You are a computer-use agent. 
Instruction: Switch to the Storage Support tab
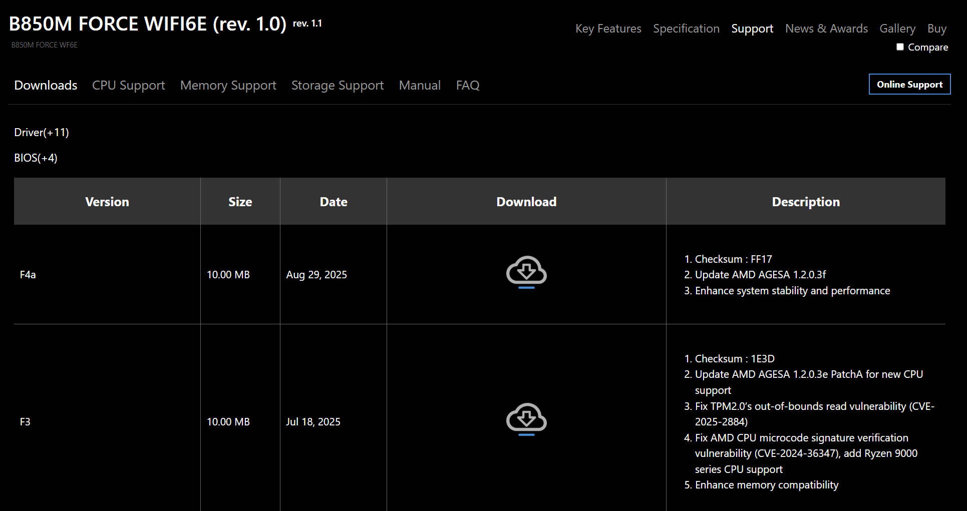(x=338, y=85)
